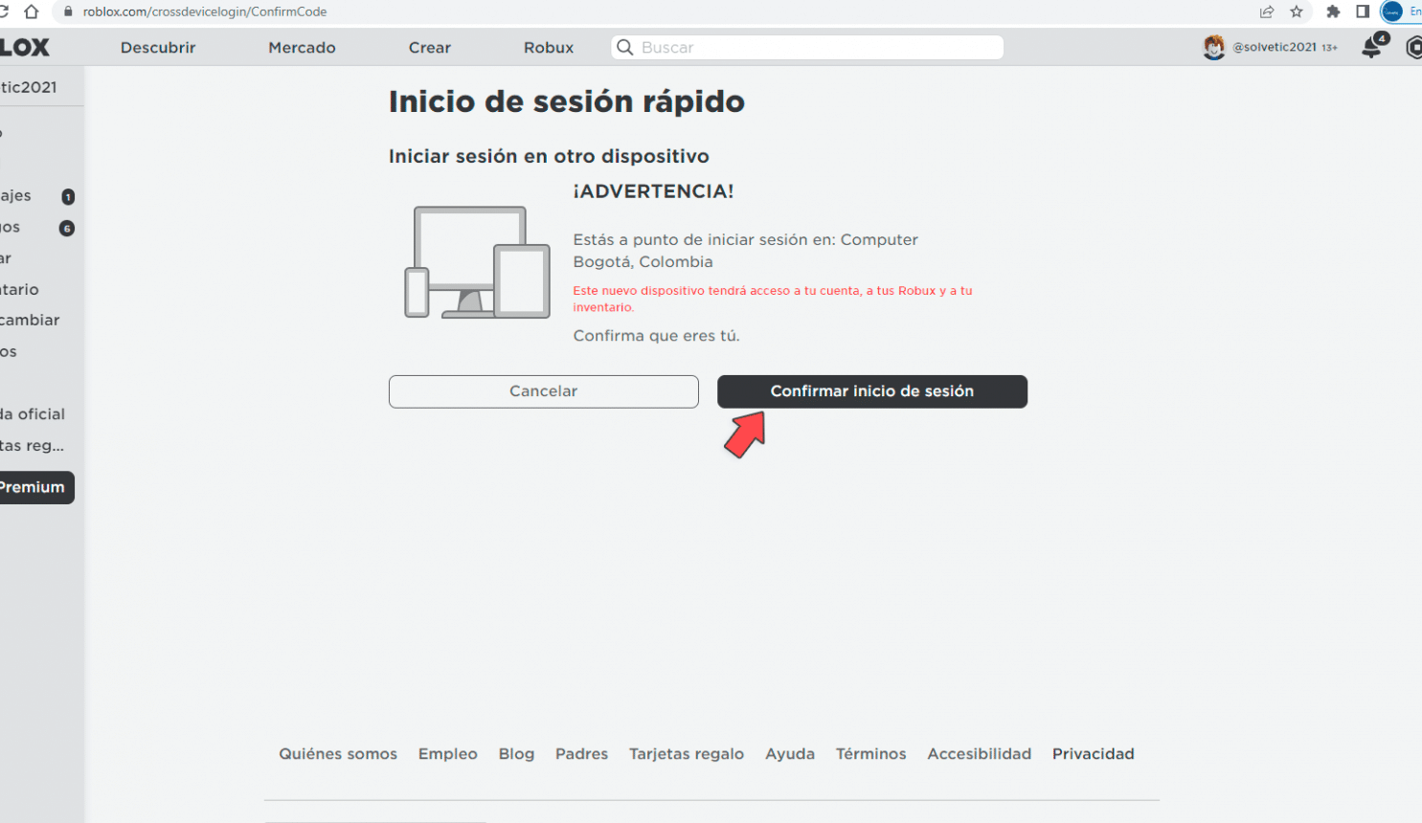The width and height of the screenshot is (1422, 823).
Task: Open the sidebar item ending in 'tario'
Action: click(x=21, y=289)
